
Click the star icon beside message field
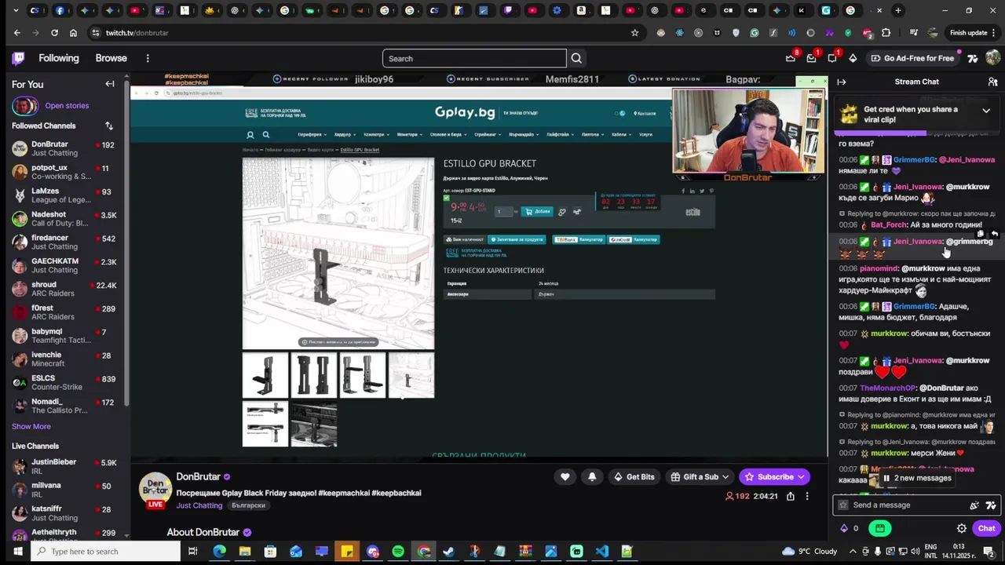tap(843, 505)
